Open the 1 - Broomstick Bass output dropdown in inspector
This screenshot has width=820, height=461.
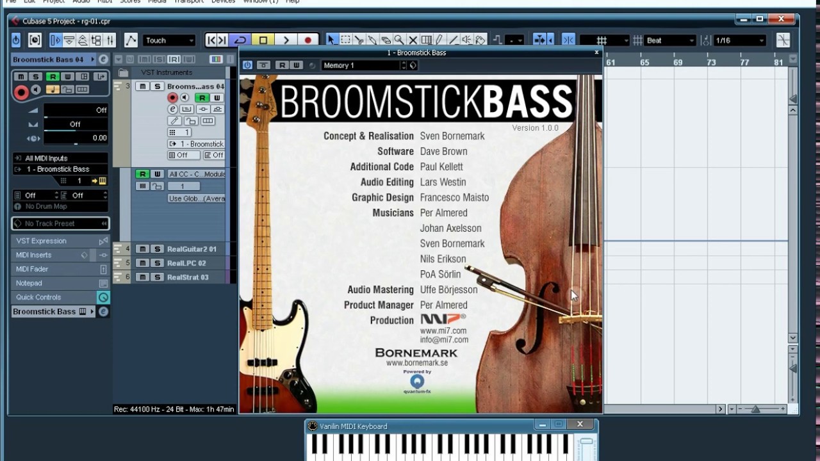(60, 169)
